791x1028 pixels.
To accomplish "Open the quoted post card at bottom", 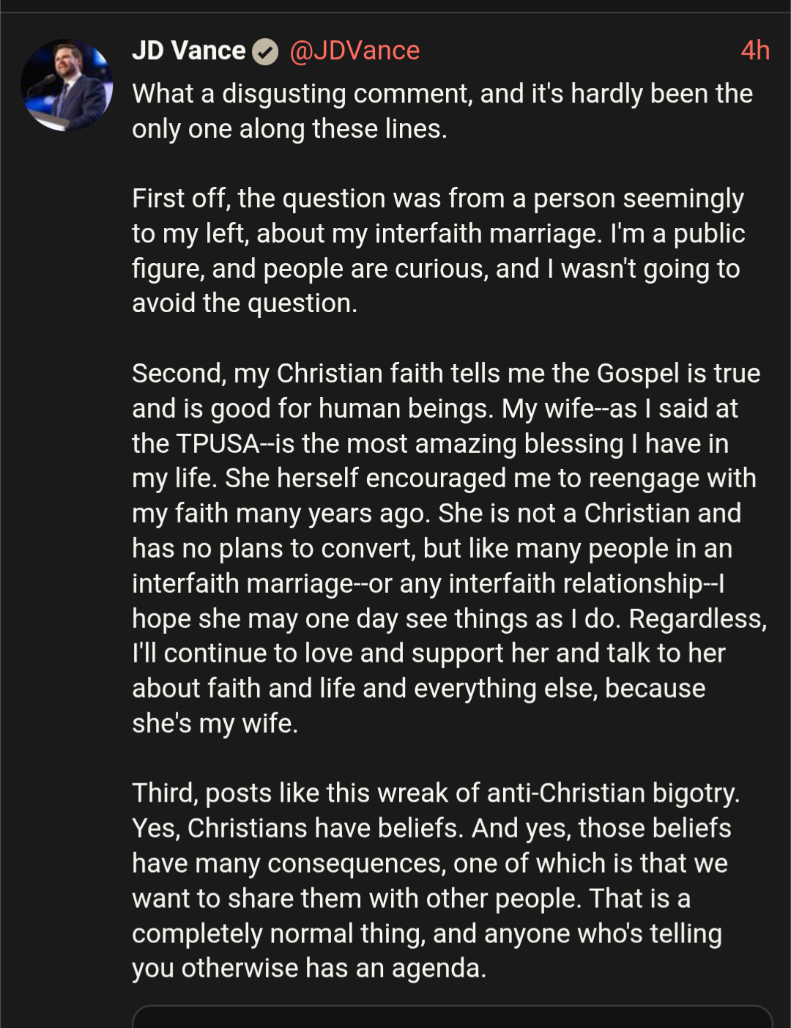I will (452, 1017).
